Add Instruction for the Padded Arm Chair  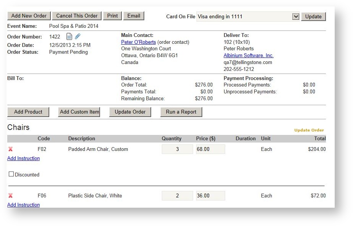(x=23, y=158)
